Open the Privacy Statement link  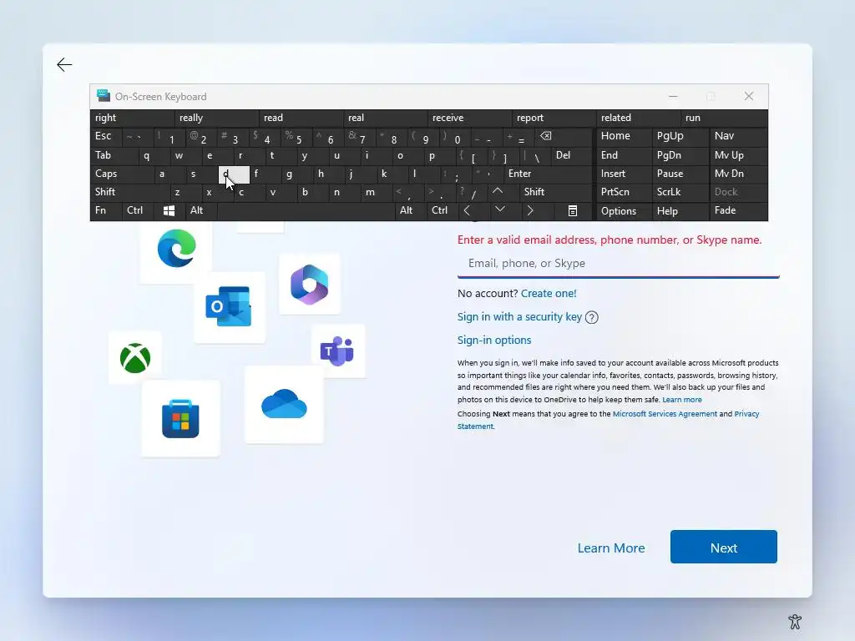point(608,420)
